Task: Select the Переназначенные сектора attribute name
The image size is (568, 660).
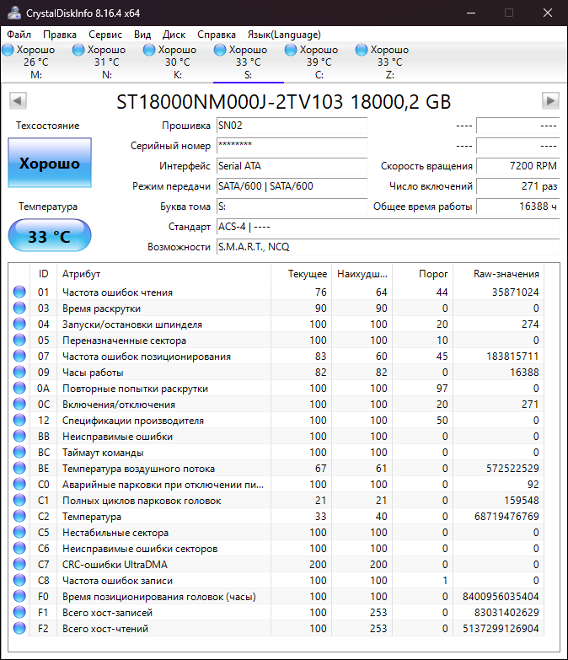Action: tap(124, 340)
